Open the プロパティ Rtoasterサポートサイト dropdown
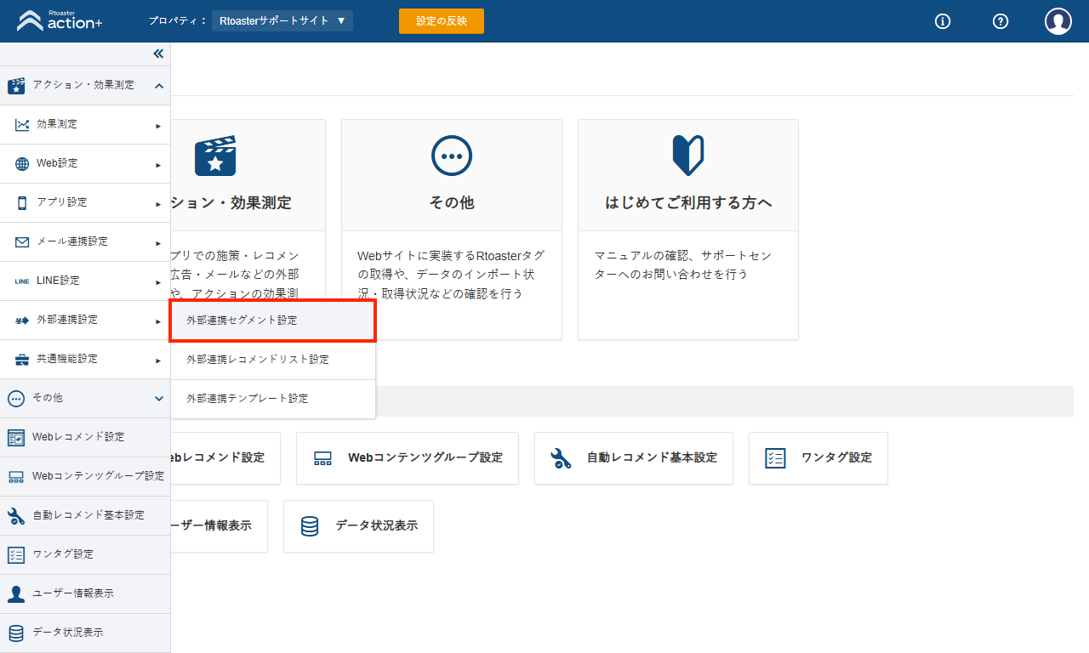The height and width of the screenshot is (653, 1089). pyautogui.click(x=282, y=21)
